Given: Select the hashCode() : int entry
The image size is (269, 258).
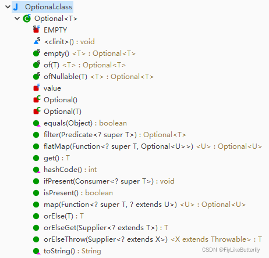Looking at the screenshot, I should [x=70, y=170].
